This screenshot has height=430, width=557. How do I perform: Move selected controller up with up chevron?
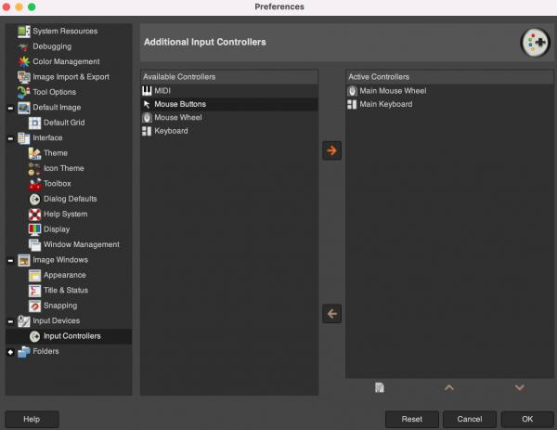[x=449, y=387]
